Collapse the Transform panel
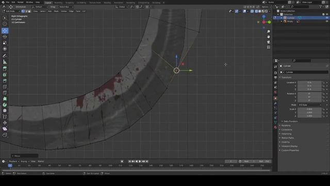Image resolution: width=330 pixels, height=186 pixels. point(286,78)
